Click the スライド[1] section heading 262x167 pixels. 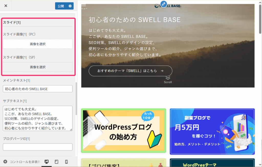pyautogui.click(x=12, y=22)
